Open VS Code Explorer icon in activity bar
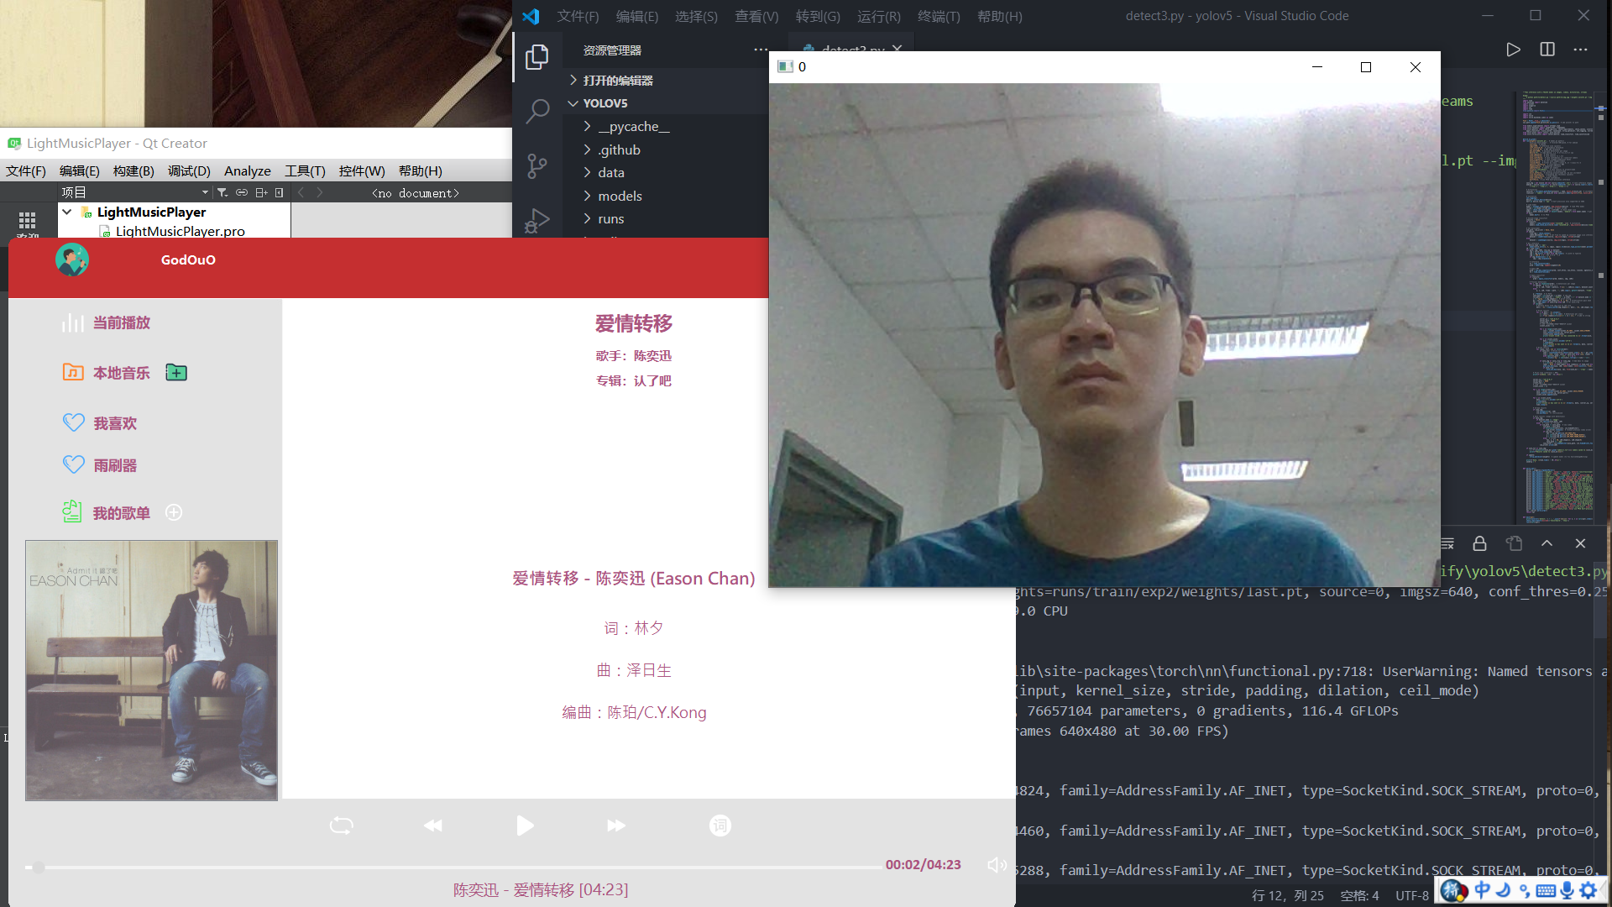Screen dimensions: 1612x907 point(537,56)
